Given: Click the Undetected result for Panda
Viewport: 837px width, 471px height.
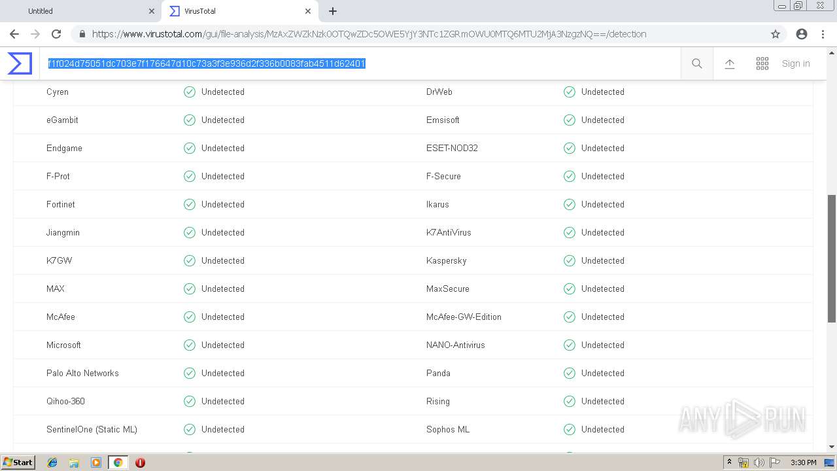Looking at the screenshot, I should pos(603,373).
